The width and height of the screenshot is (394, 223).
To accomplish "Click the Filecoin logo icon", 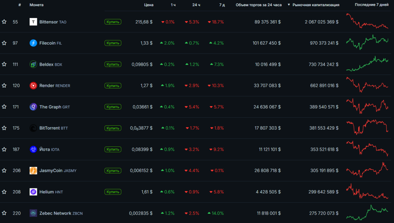I will click(x=33, y=43).
